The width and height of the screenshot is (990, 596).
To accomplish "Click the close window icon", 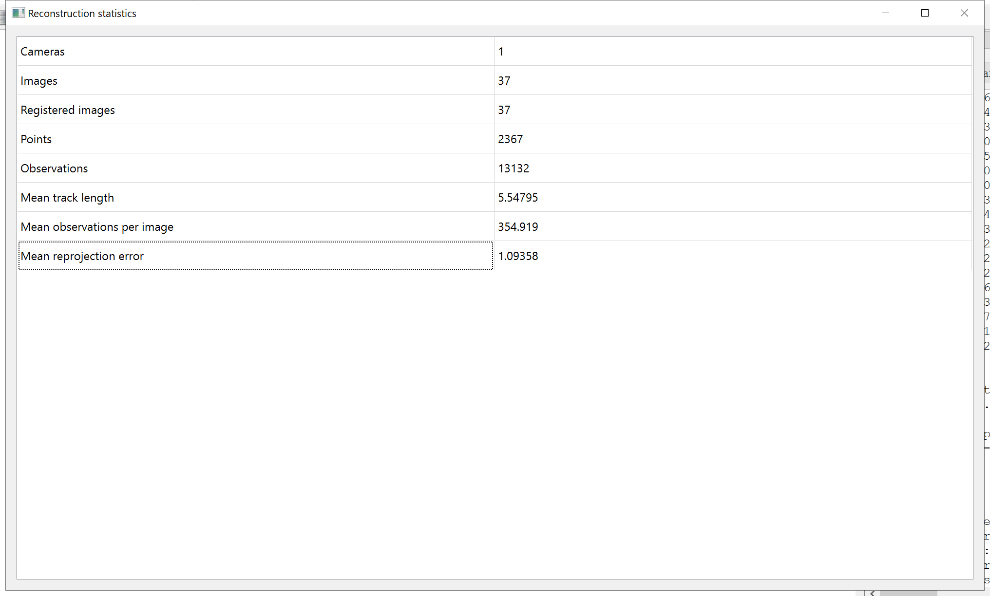I will 964,13.
